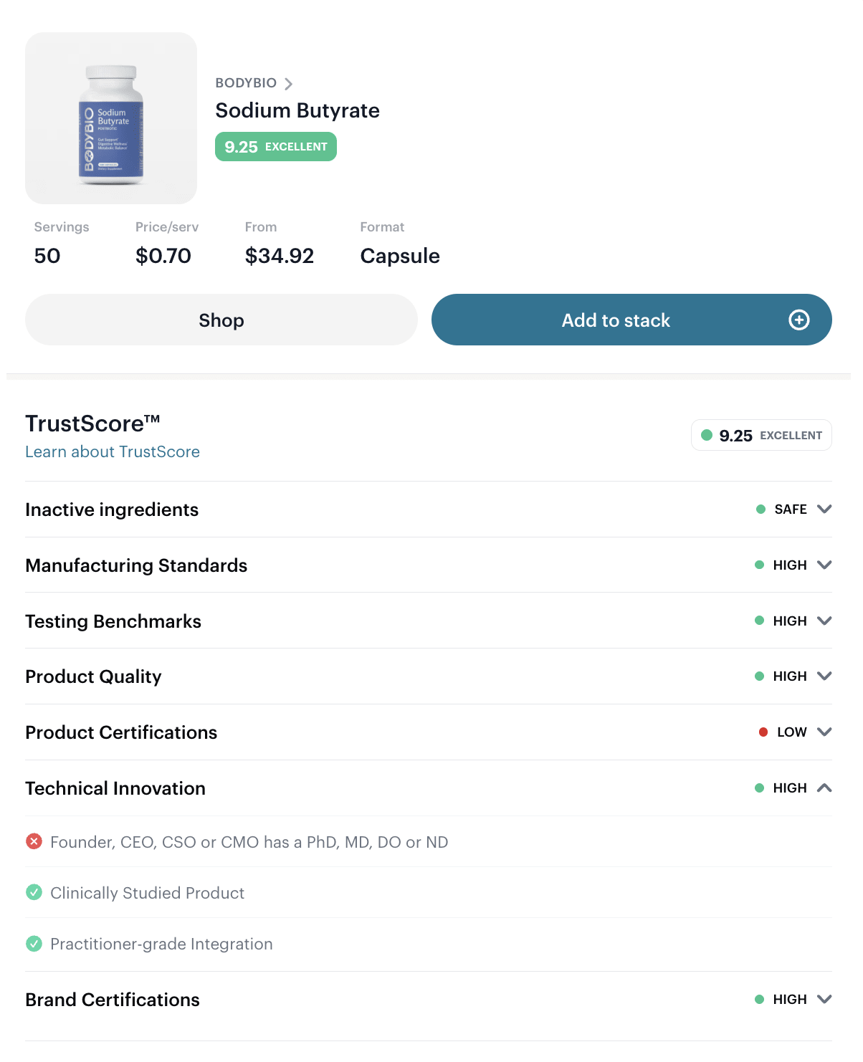This screenshot has height=1062, width=863.
Task: Click the red X icon beside Founder credential
Action: click(x=34, y=841)
